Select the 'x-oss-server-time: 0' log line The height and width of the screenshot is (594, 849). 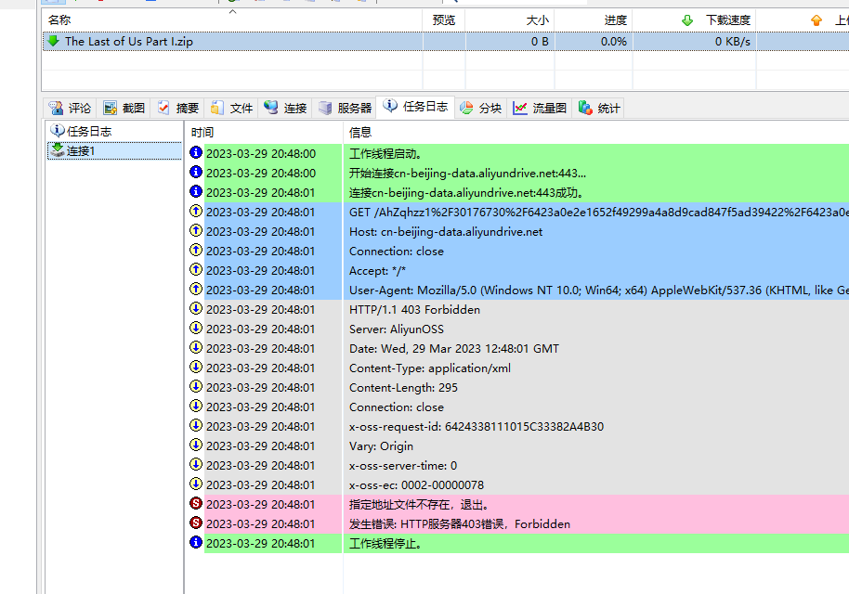tap(517, 465)
